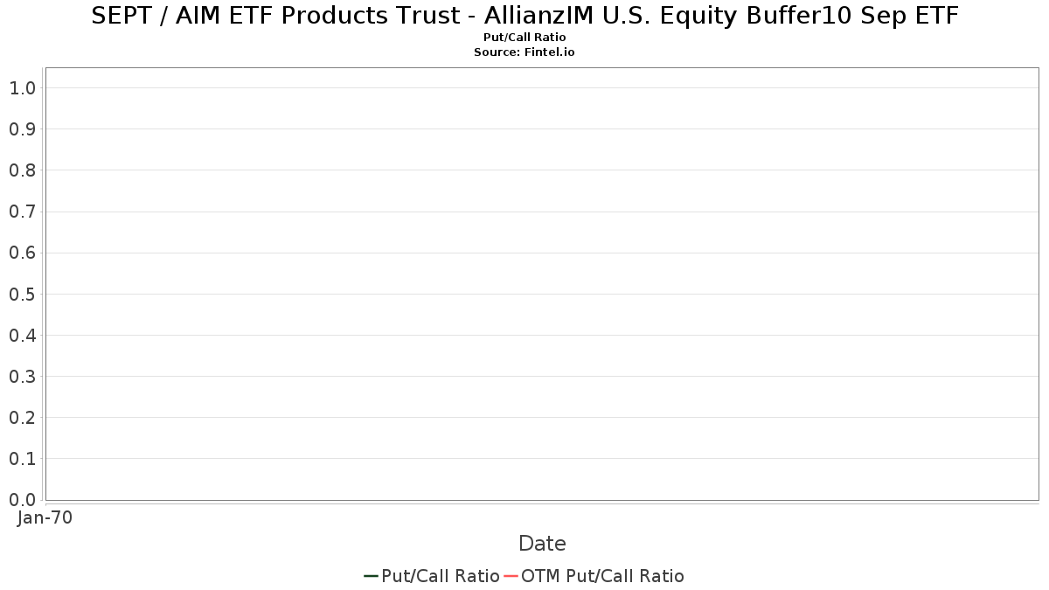Toggle the OTM Put/Call Ratio legend label

pyautogui.click(x=602, y=576)
